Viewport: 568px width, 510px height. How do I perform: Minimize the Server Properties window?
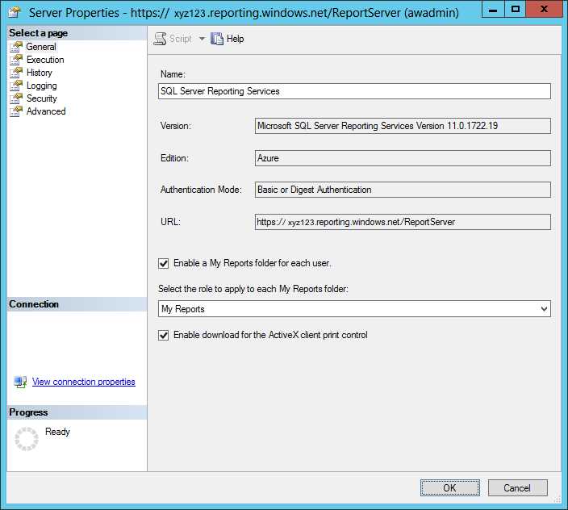(x=493, y=10)
